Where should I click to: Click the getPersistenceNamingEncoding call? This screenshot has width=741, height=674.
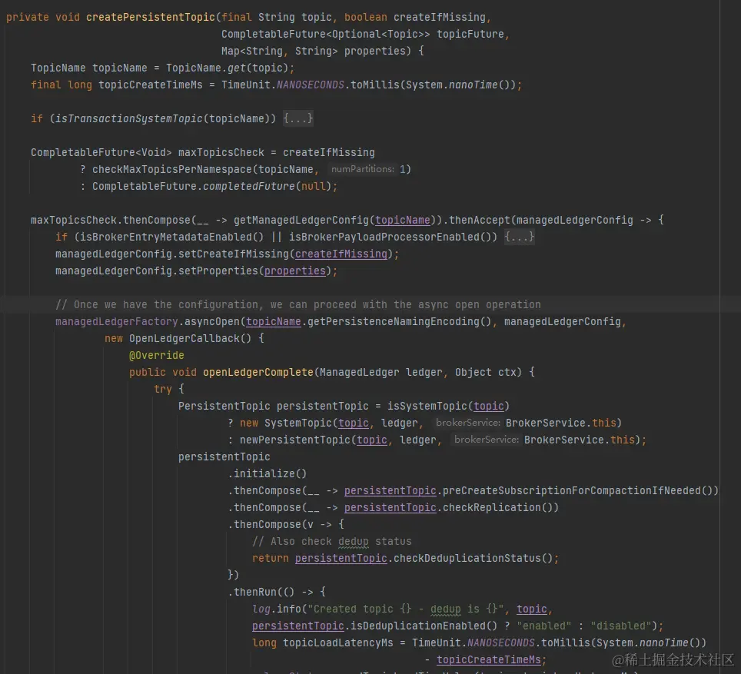tap(394, 322)
